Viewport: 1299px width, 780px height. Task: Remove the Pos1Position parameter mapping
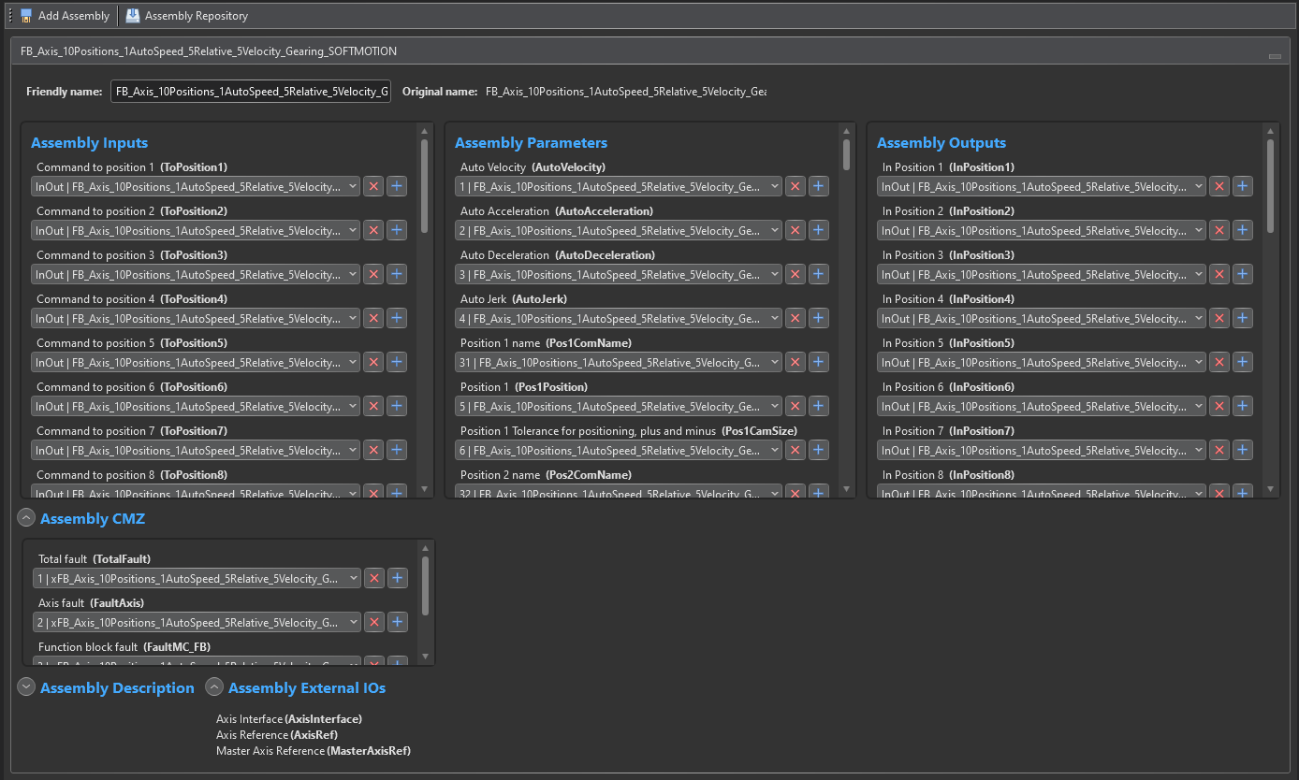click(795, 406)
